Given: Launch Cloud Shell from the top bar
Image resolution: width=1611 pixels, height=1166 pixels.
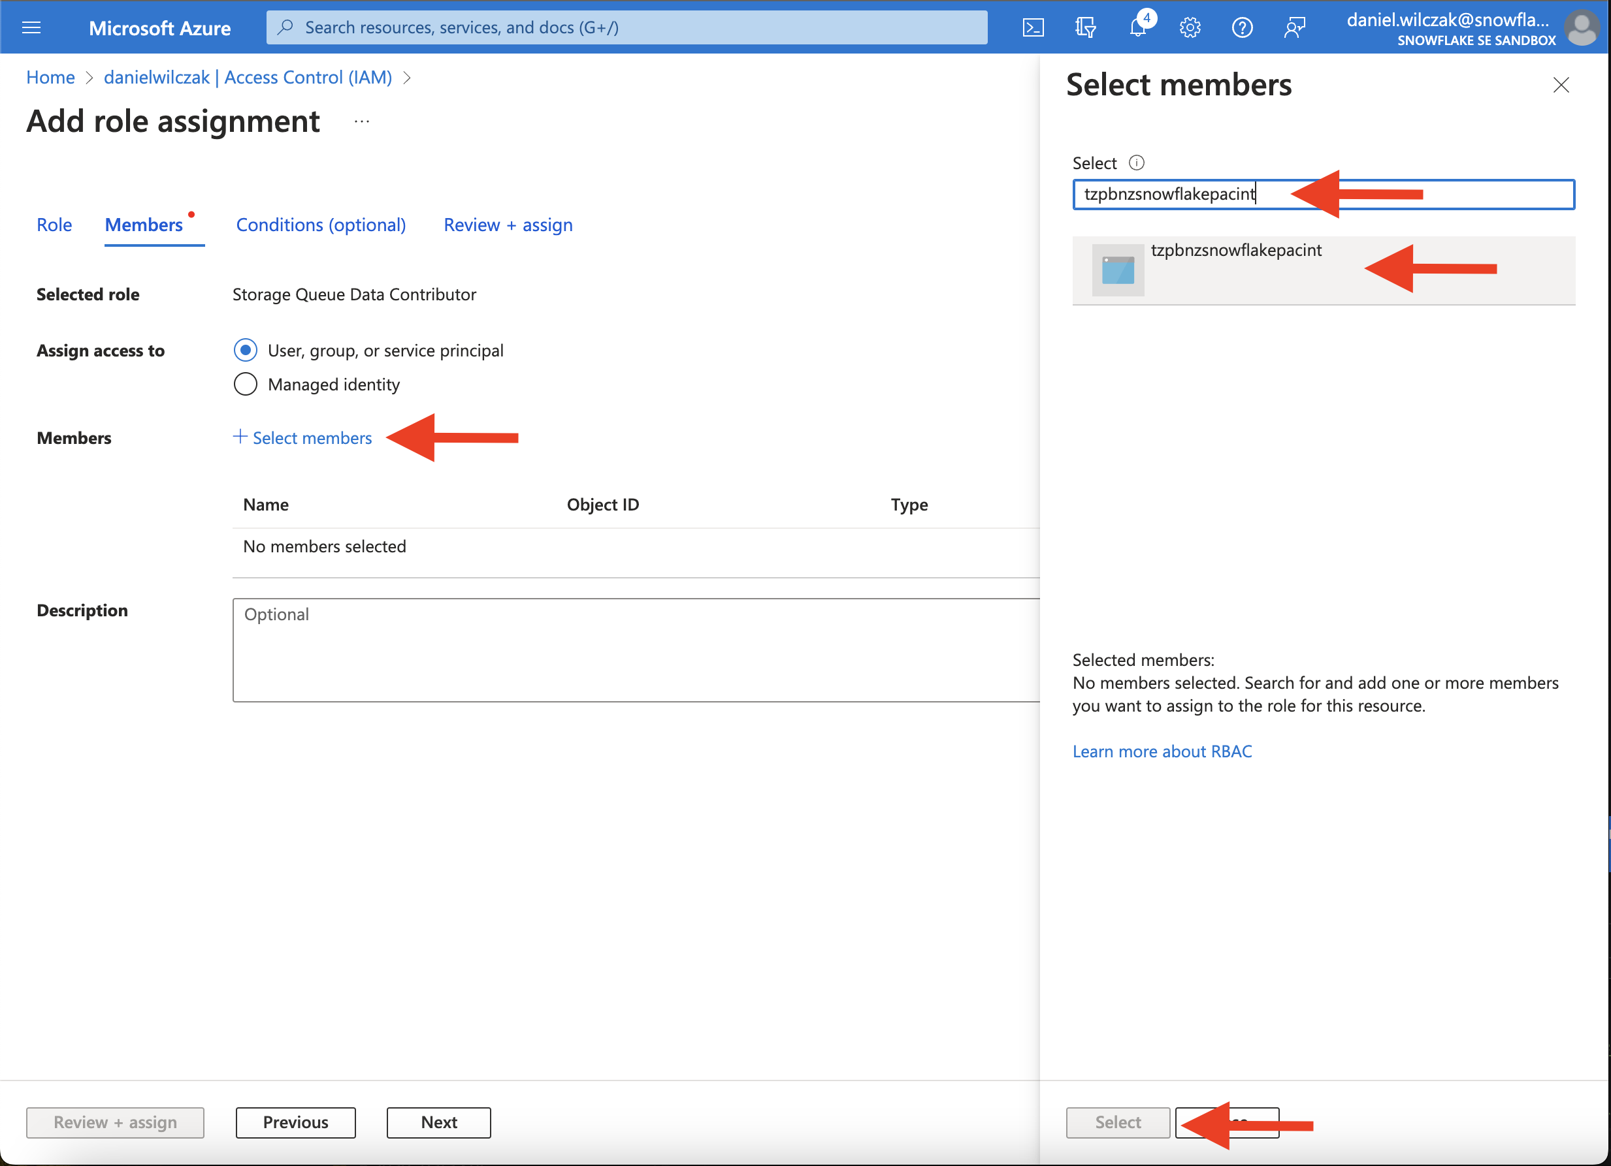Looking at the screenshot, I should click(x=1033, y=27).
